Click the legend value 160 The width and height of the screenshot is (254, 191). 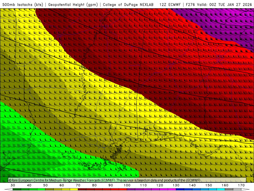point(225,185)
